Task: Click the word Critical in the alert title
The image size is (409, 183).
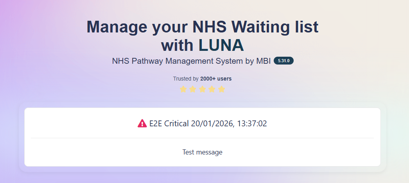Action: click(176, 124)
